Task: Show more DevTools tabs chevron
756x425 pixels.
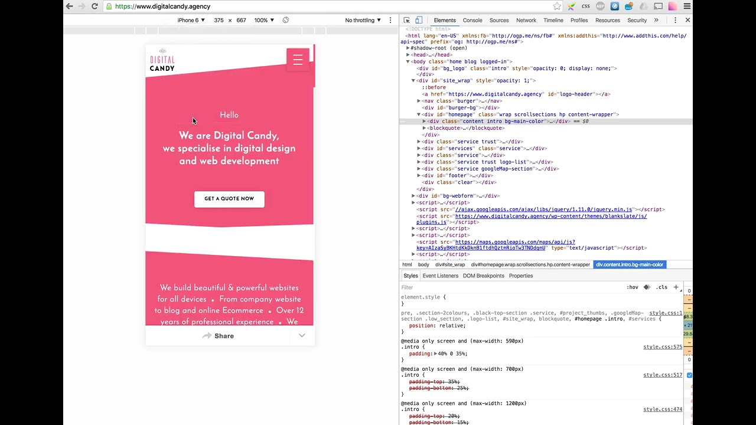Action: [x=656, y=20]
